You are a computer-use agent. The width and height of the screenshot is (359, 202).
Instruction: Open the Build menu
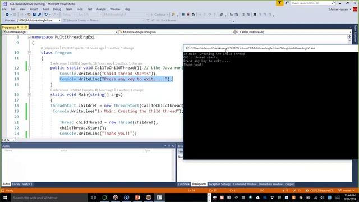[45, 9]
